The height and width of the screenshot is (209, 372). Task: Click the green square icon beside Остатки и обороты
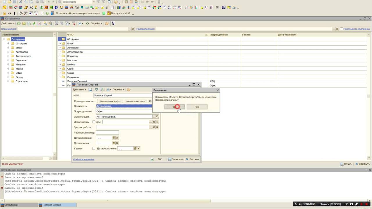coord(104,13)
